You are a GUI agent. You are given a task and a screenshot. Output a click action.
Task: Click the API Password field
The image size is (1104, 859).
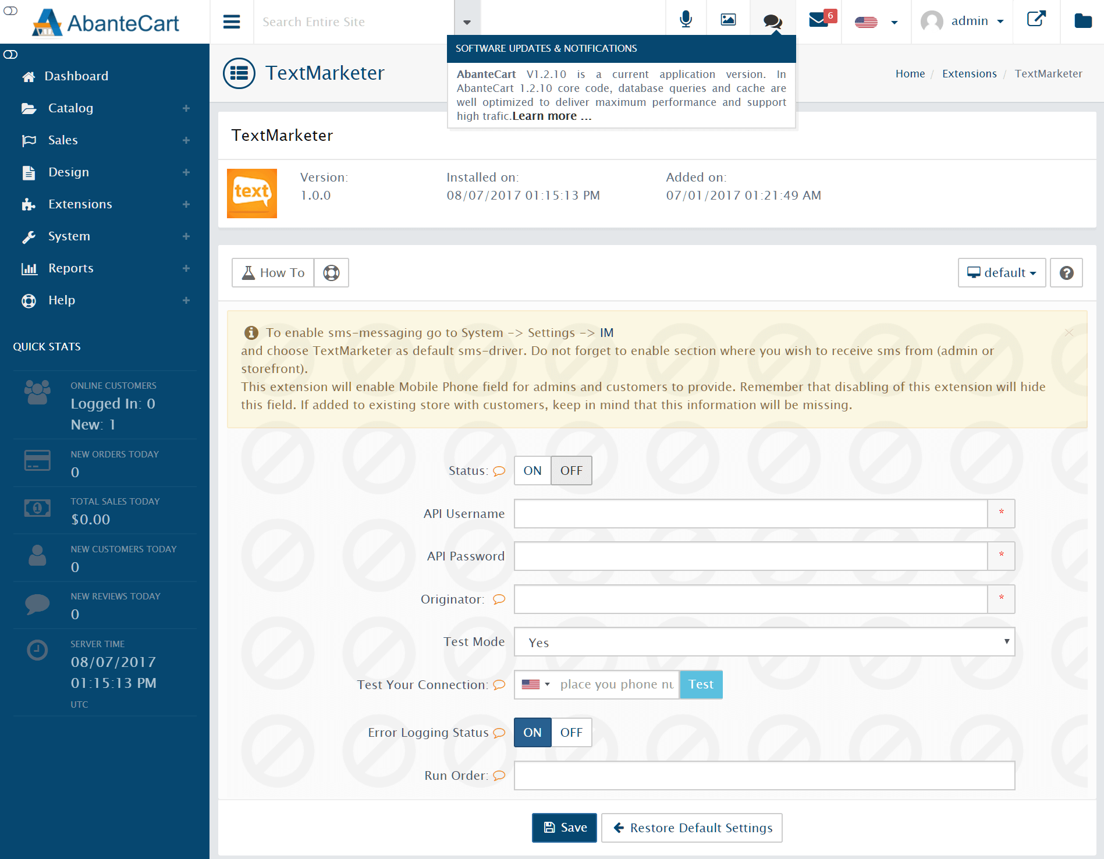[x=751, y=556]
